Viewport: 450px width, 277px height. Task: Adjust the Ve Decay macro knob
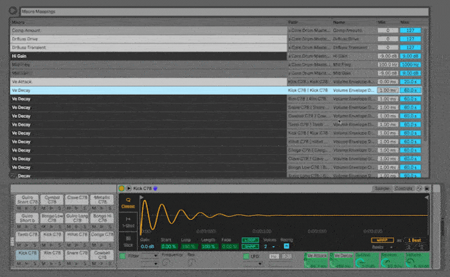(x=341, y=260)
